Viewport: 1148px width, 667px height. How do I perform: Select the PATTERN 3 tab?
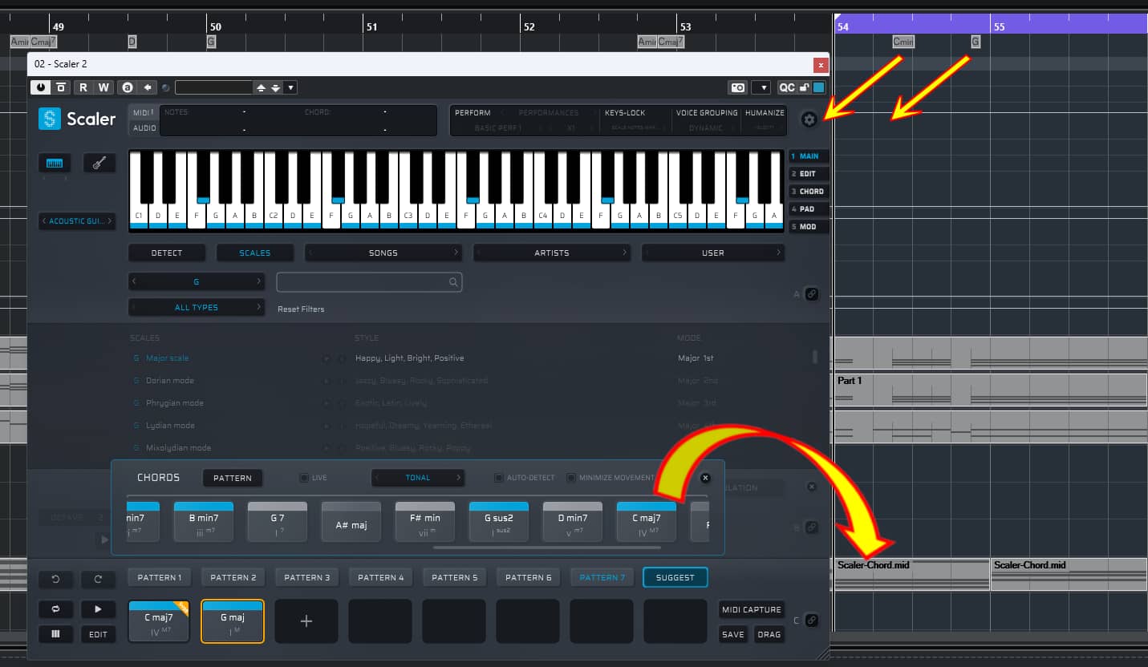306,577
